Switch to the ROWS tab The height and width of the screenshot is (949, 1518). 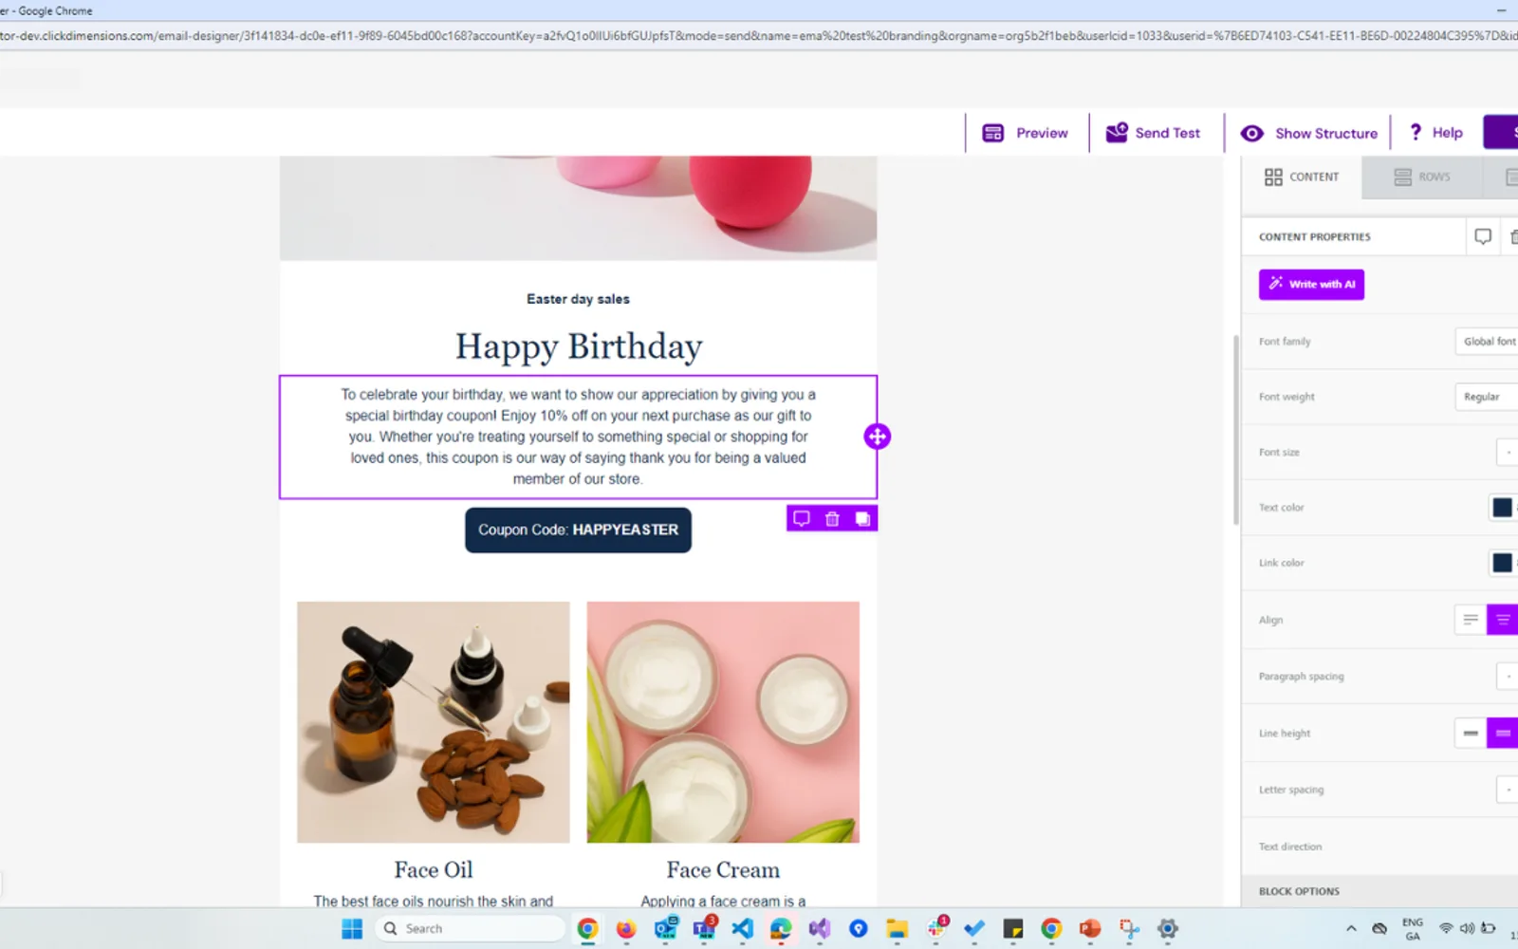pos(1422,177)
